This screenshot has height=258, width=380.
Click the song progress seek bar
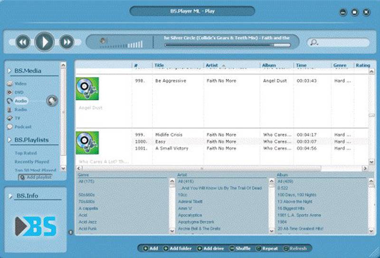pos(228,45)
